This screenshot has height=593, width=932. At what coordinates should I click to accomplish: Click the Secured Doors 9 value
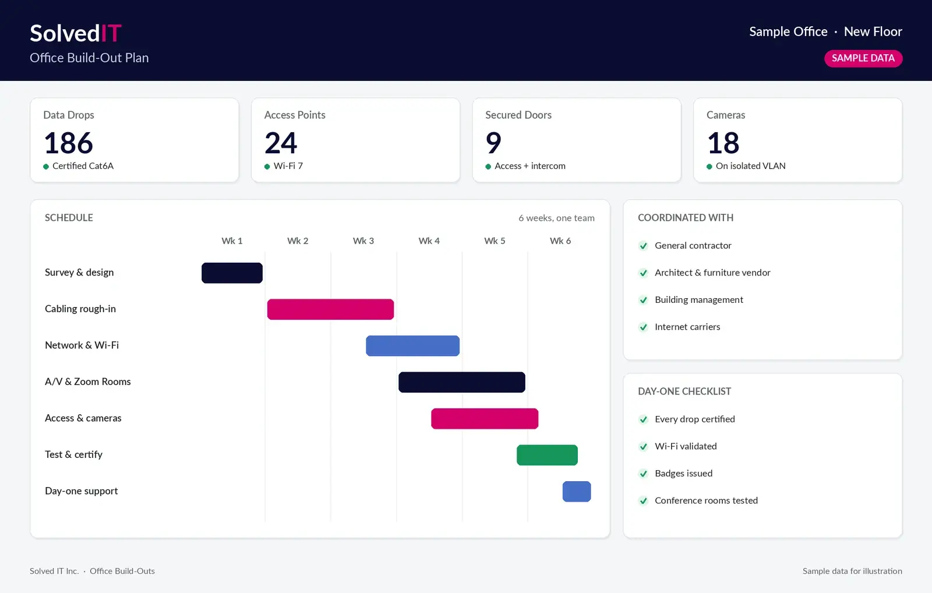point(493,143)
